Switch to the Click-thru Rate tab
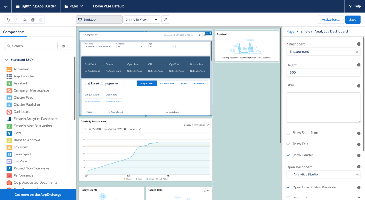The image size is (365, 200). 167,83
